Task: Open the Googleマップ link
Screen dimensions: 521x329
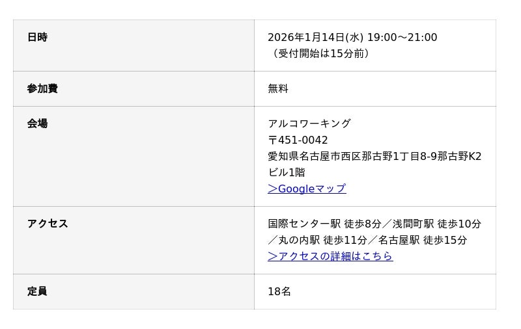Action: point(307,189)
